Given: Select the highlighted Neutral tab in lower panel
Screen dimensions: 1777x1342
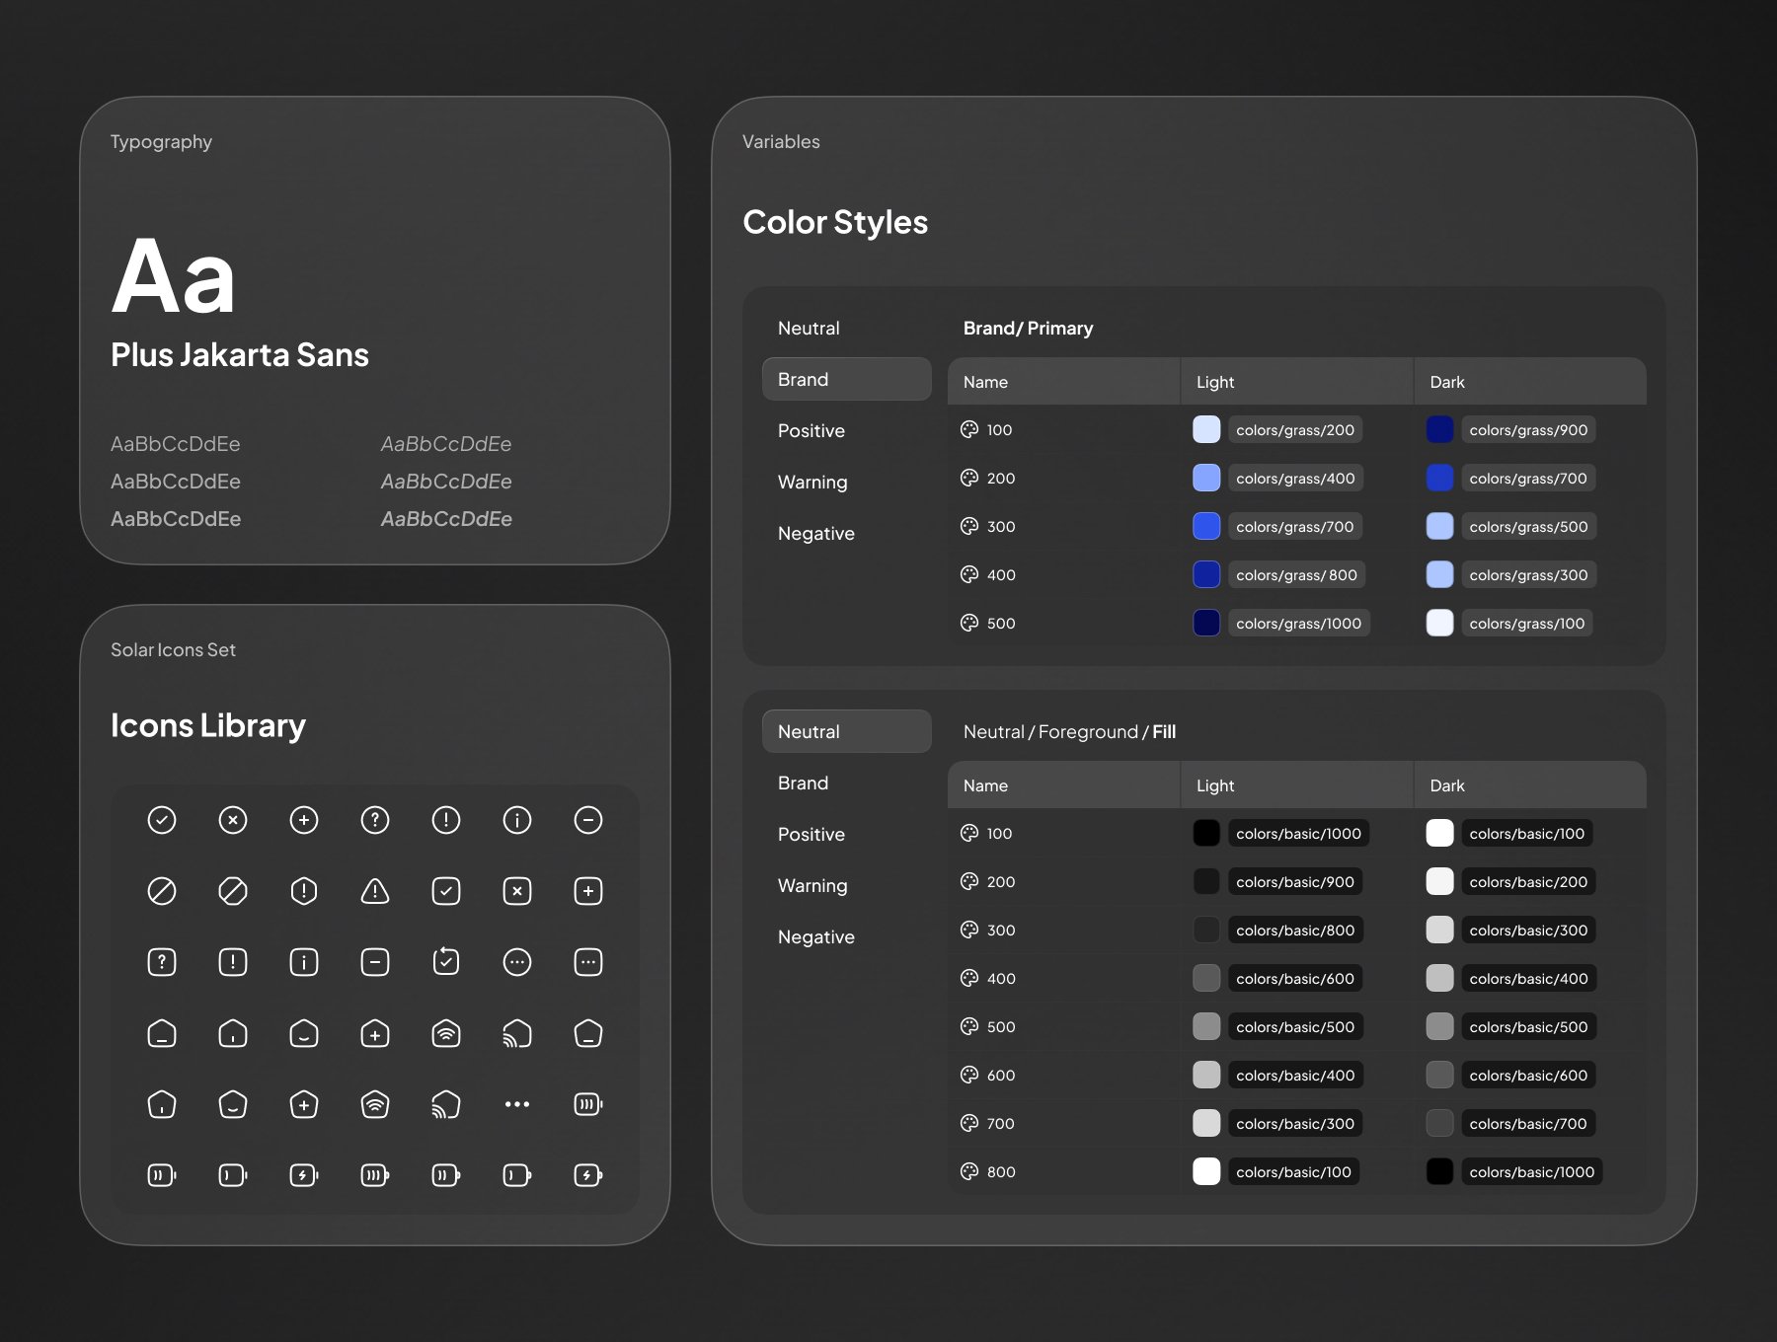Looking at the screenshot, I should click(x=846, y=731).
